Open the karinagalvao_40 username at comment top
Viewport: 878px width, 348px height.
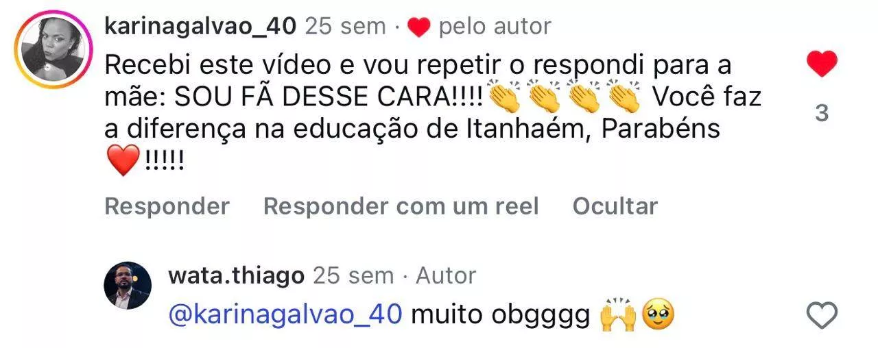point(200,26)
